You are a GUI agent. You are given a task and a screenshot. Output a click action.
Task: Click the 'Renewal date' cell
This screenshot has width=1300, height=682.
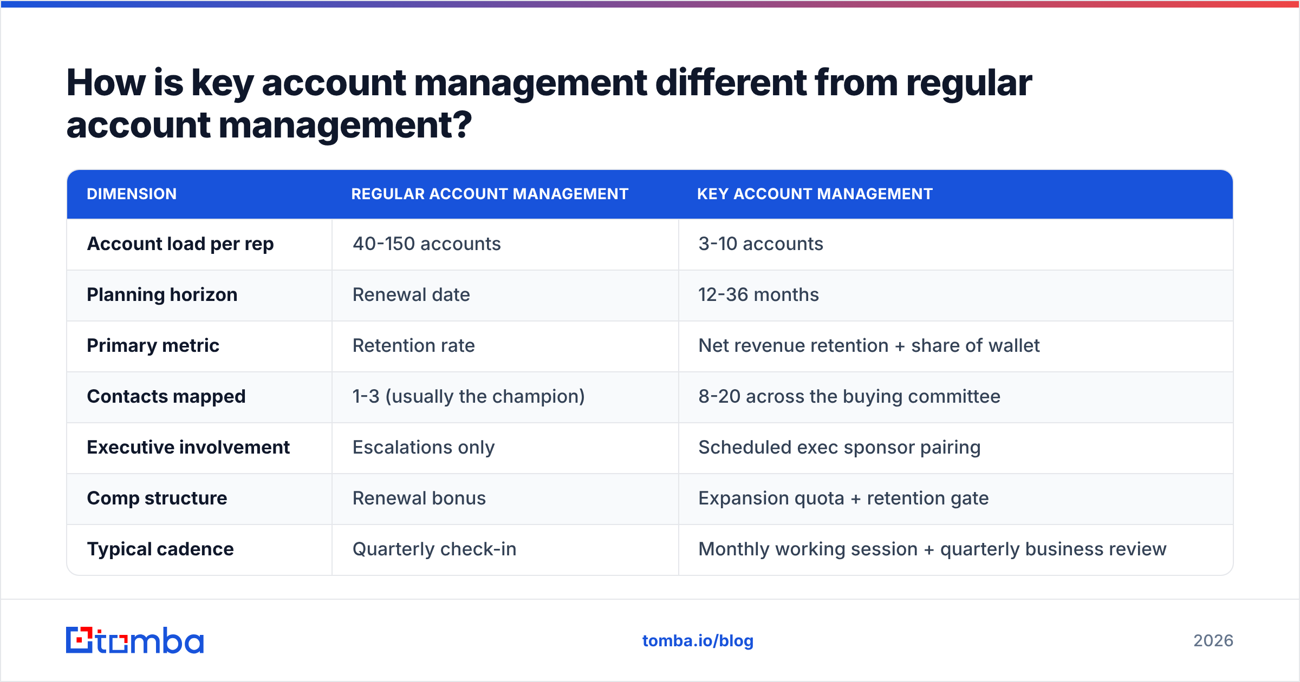click(x=411, y=294)
